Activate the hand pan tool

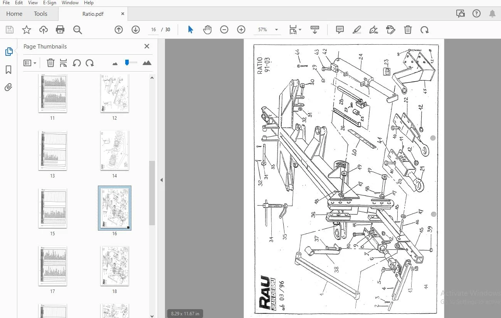coord(207,30)
